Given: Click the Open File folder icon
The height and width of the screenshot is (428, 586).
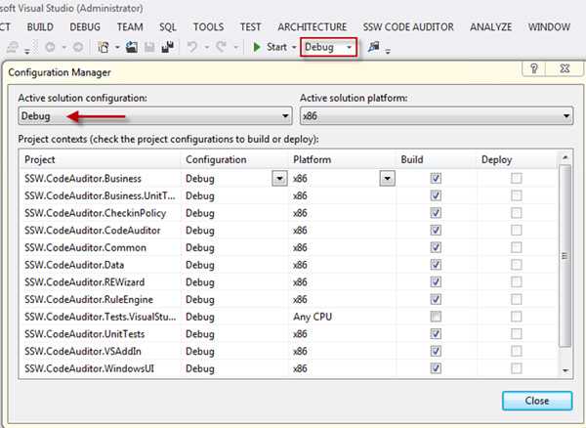Looking at the screenshot, I should tap(131, 47).
